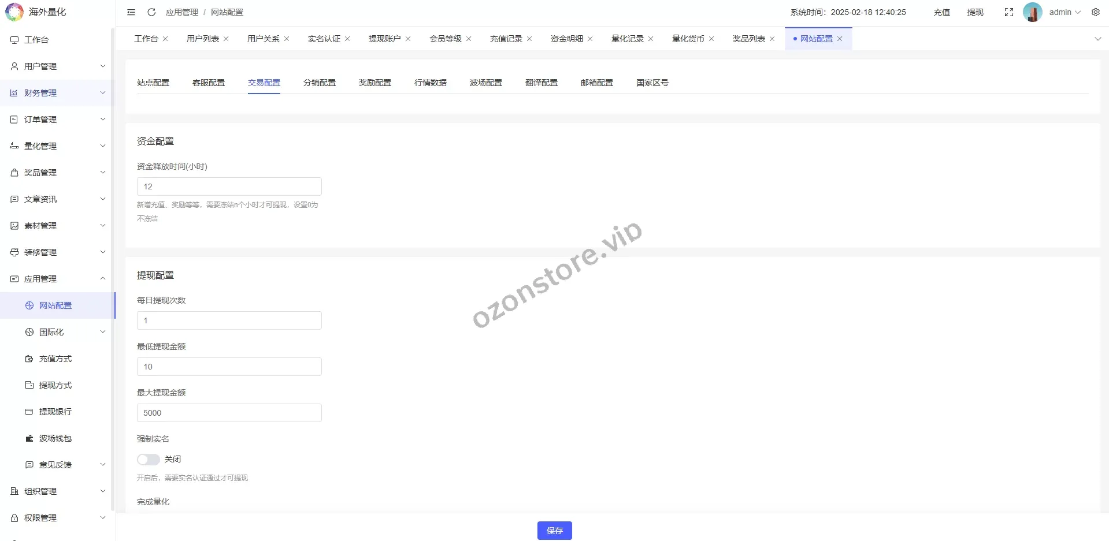Switch to the 邮箱配置 tab
The height and width of the screenshot is (541, 1109).
point(596,83)
